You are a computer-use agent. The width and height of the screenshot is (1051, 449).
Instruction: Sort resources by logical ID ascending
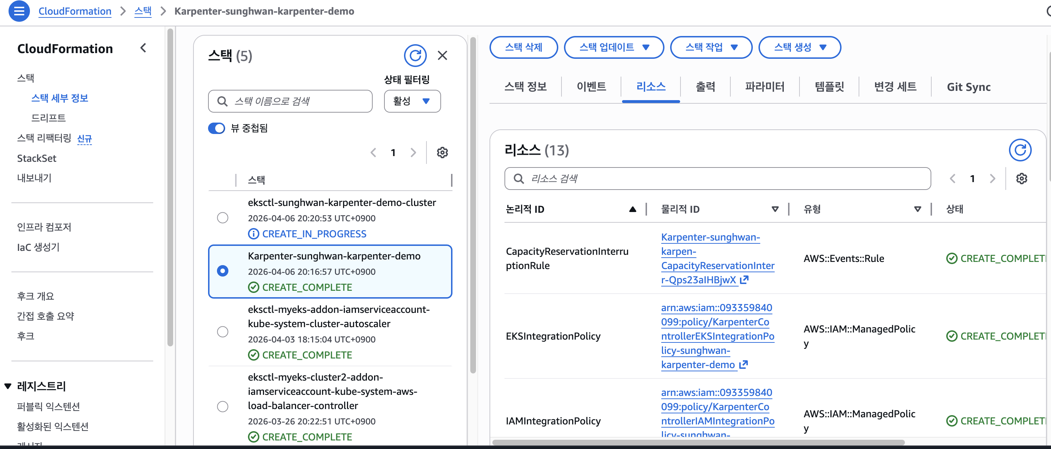632,210
